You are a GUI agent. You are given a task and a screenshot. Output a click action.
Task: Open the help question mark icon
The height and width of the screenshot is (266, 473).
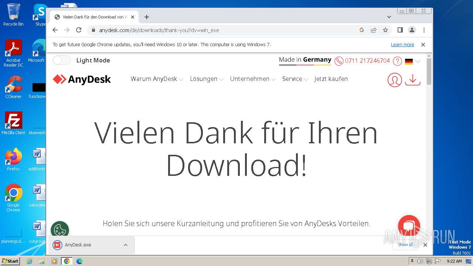[x=397, y=61]
